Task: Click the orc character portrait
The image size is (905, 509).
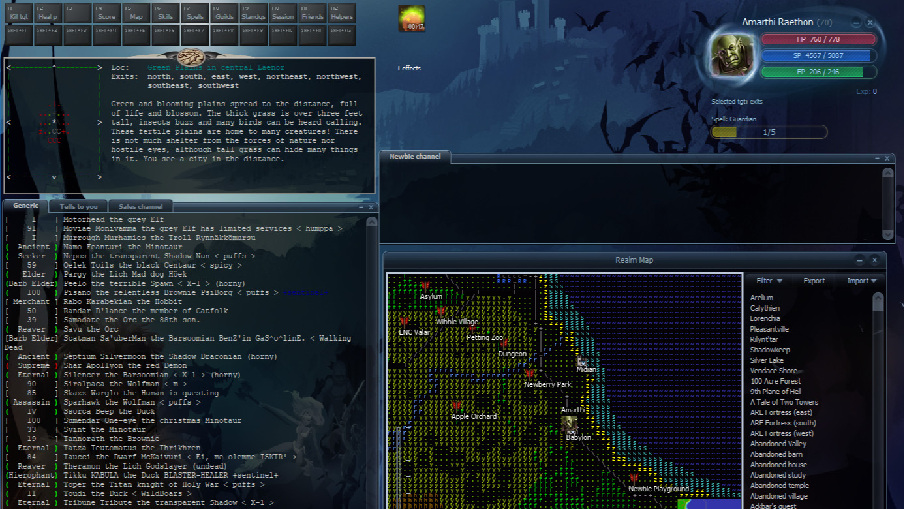Action: point(733,55)
